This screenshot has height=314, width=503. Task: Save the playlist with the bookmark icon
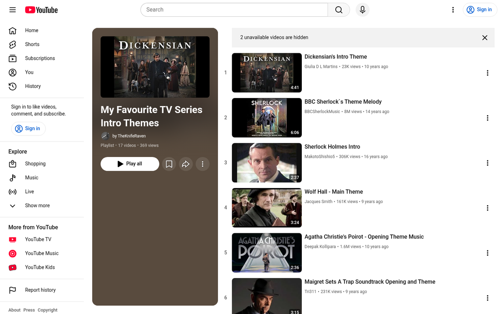[169, 164]
